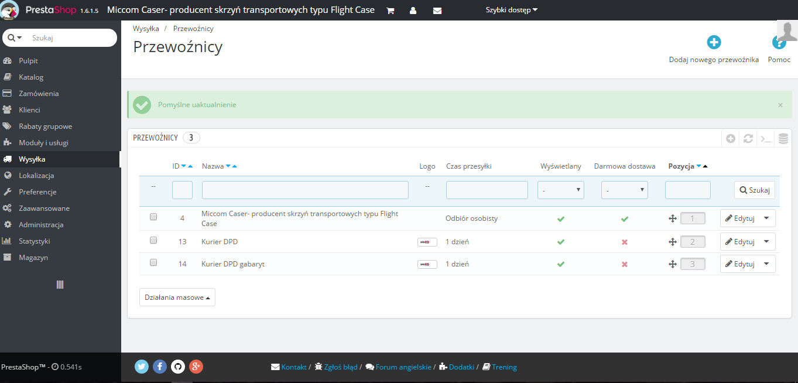Open the Google Plus link in footer
Screen dimensions: 798x383
pyautogui.click(x=196, y=367)
